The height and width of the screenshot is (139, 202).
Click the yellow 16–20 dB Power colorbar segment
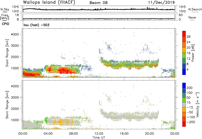(x=184, y=50)
